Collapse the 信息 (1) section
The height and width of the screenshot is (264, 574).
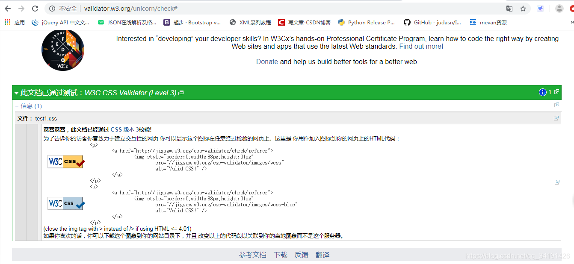pyautogui.click(x=29, y=106)
